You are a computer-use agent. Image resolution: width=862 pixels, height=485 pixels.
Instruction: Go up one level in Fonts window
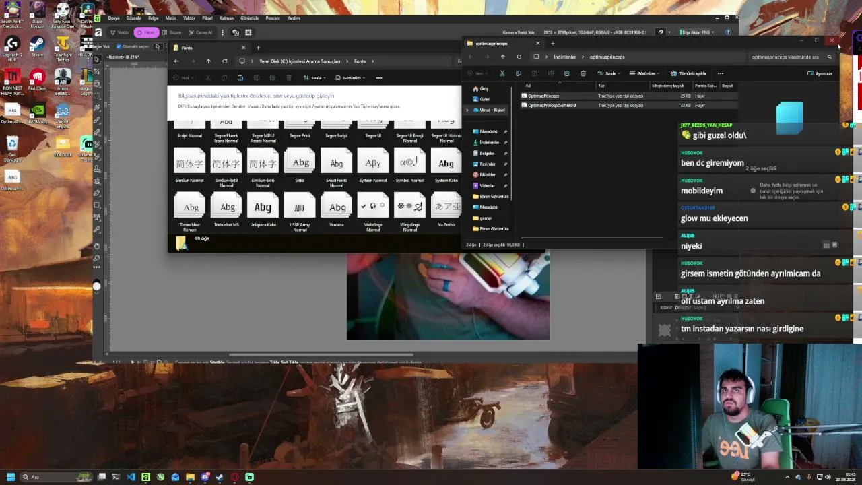[x=208, y=61]
